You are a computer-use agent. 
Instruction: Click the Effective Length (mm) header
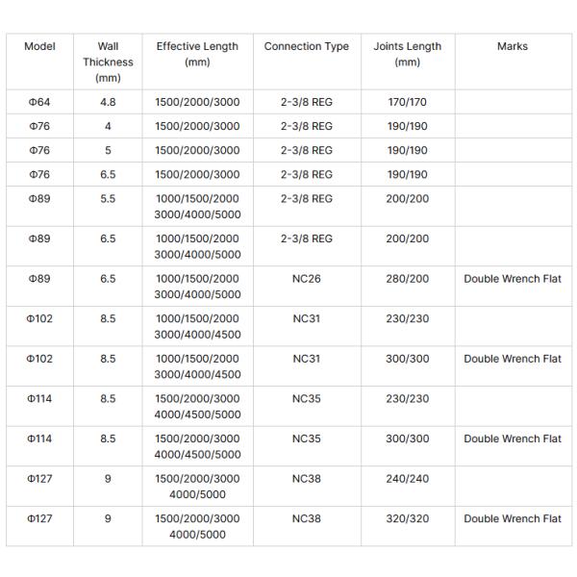coord(197,54)
